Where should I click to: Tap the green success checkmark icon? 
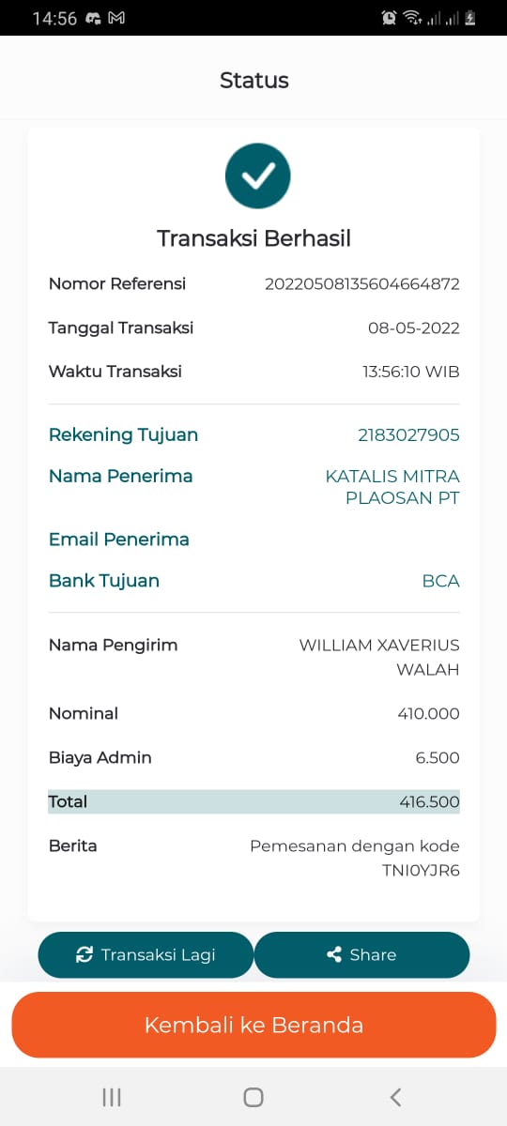pyautogui.click(x=258, y=175)
